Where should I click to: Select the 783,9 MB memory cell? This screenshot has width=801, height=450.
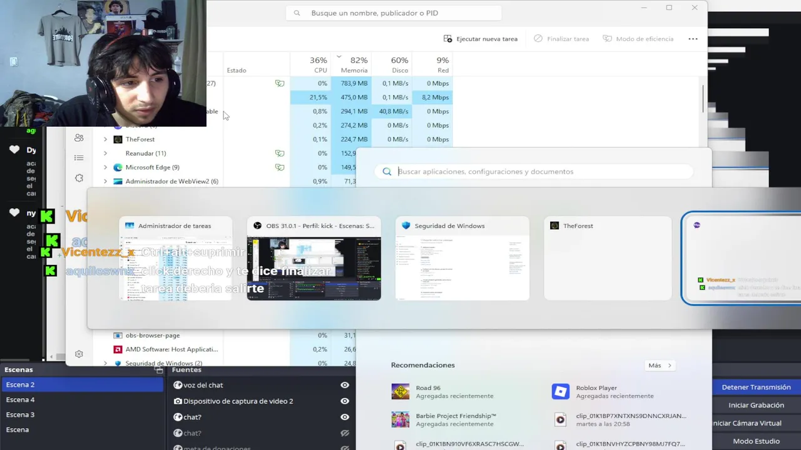pyautogui.click(x=352, y=83)
